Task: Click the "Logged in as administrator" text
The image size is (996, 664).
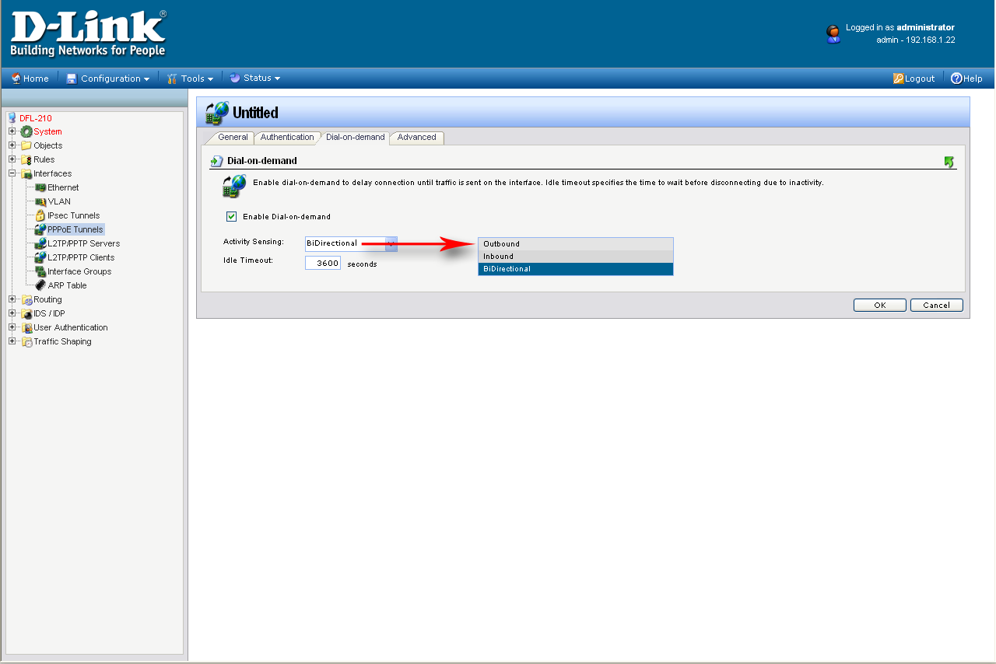Action: (900, 27)
